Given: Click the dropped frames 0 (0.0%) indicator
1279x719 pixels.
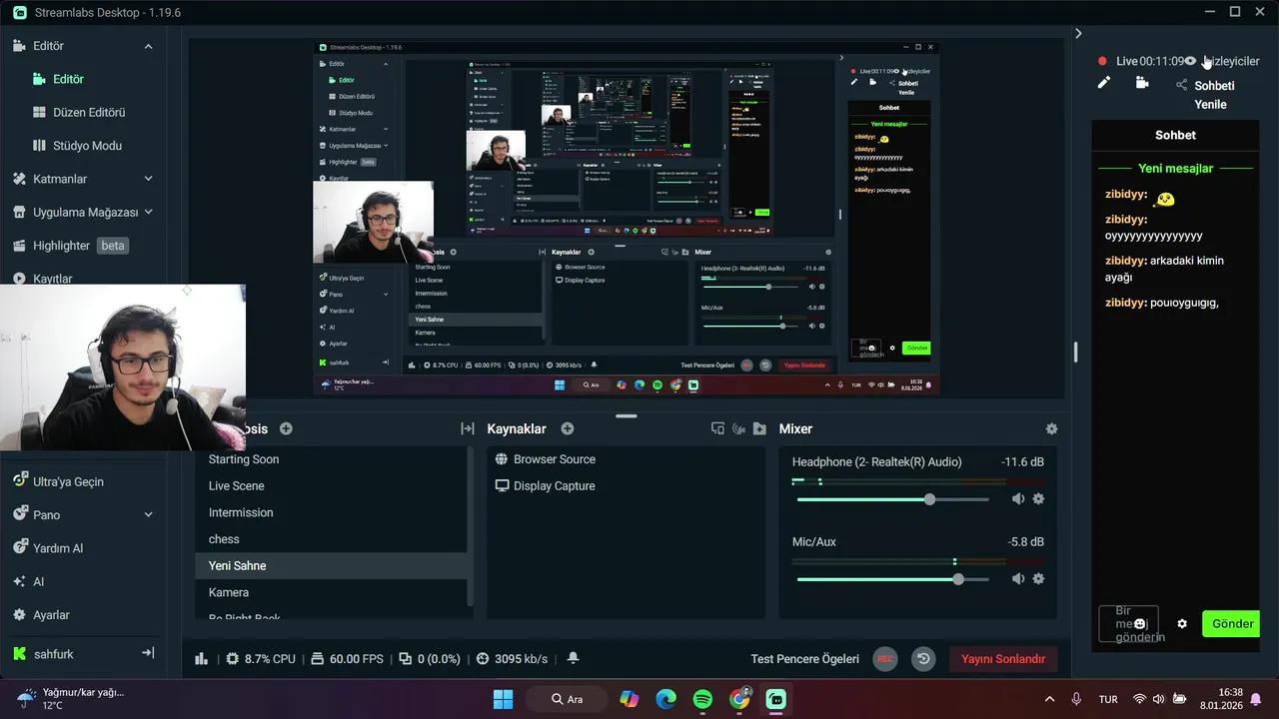Looking at the screenshot, I should click(x=430, y=658).
